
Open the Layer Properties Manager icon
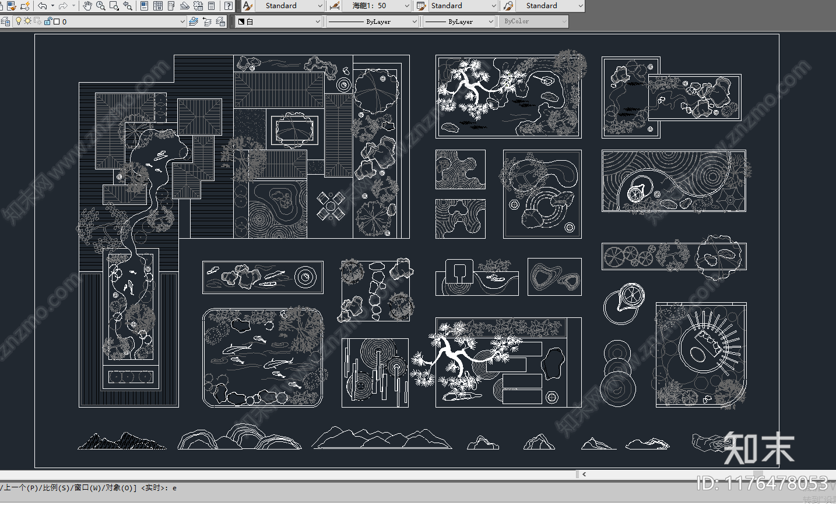tap(5, 22)
